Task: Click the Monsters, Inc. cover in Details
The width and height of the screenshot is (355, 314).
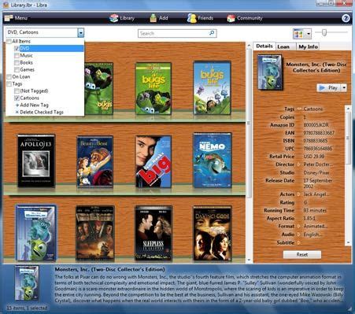Action: [x=270, y=72]
